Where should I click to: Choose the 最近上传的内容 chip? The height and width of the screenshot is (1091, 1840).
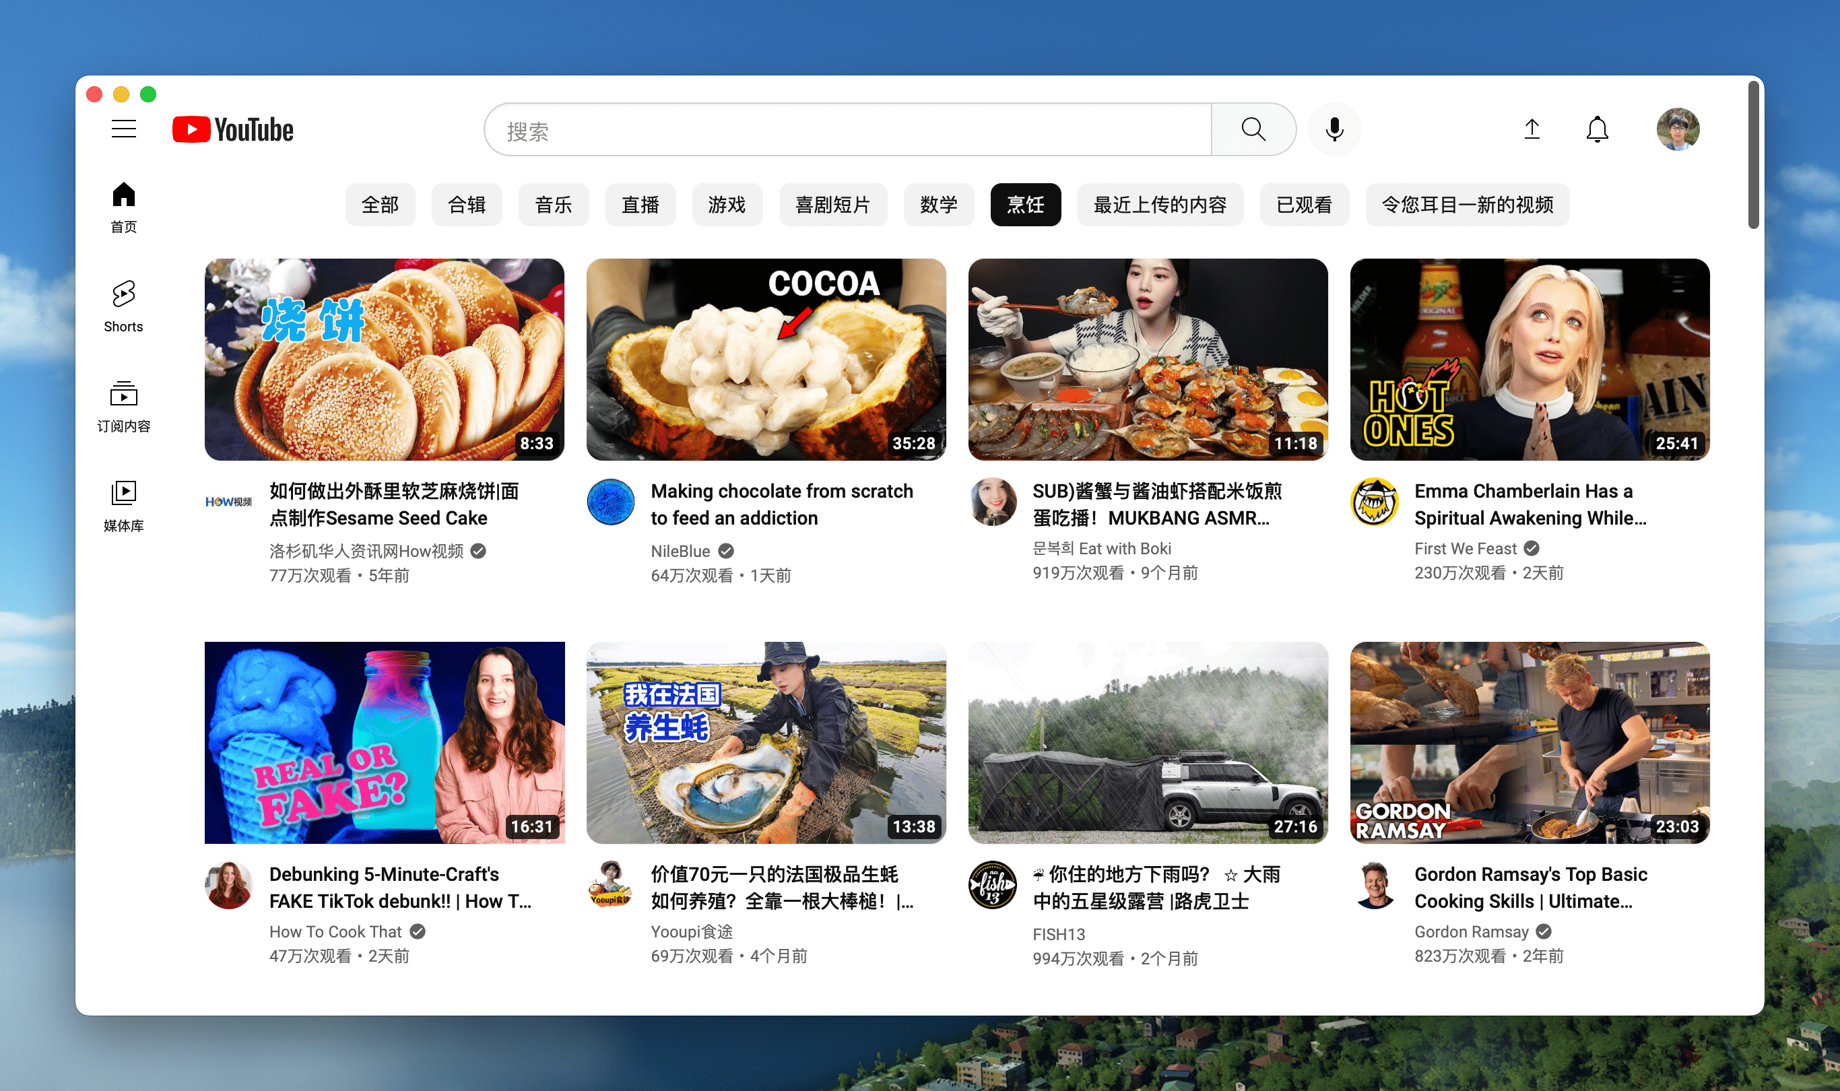1159,204
